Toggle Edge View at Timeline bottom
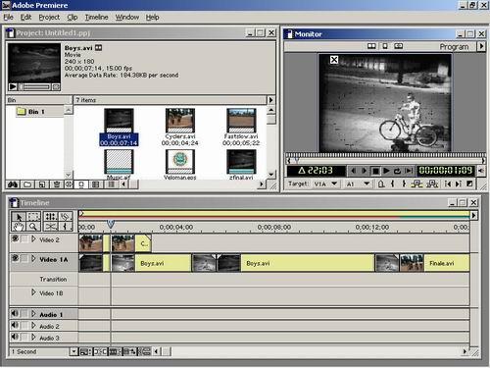Screen dimensions: 490x368 [x=115, y=351]
